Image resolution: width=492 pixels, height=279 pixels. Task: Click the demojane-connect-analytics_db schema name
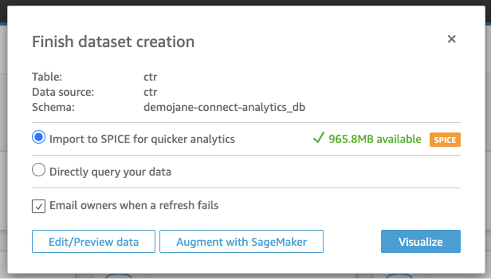click(x=224, y=107)
